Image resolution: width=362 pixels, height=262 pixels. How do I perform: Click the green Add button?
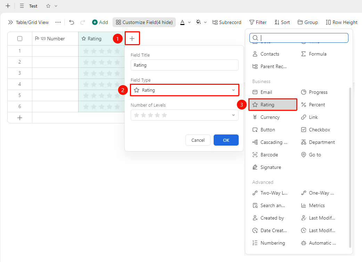100,22
